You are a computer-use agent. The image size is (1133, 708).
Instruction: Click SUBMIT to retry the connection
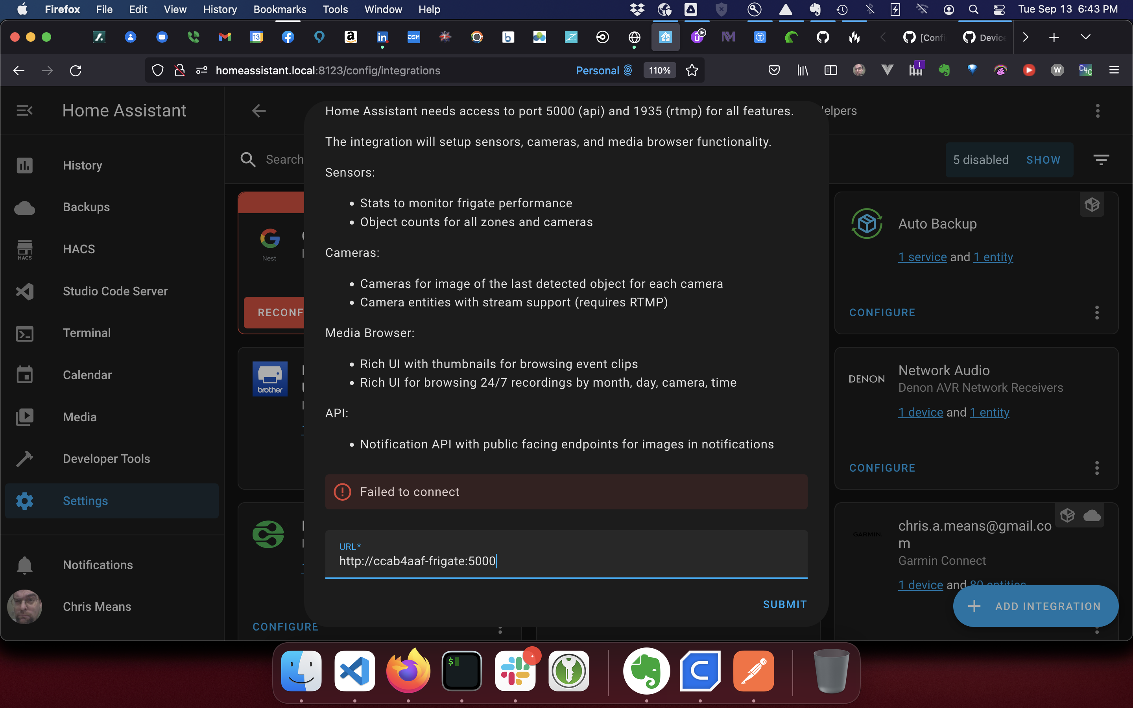click(x=784, y=604)
